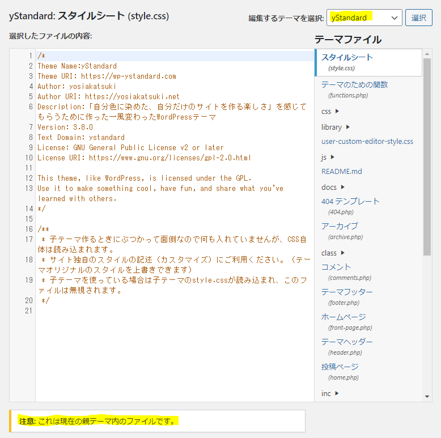Open README.md file

(341, 172)
